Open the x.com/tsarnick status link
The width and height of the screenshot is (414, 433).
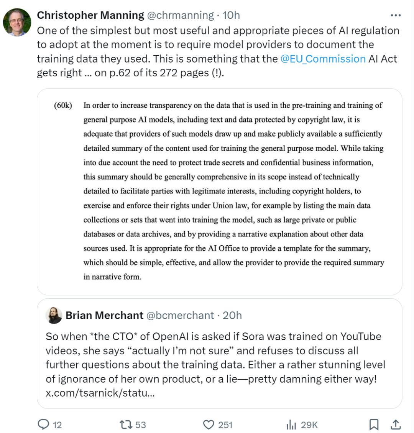tap(100, 393)
